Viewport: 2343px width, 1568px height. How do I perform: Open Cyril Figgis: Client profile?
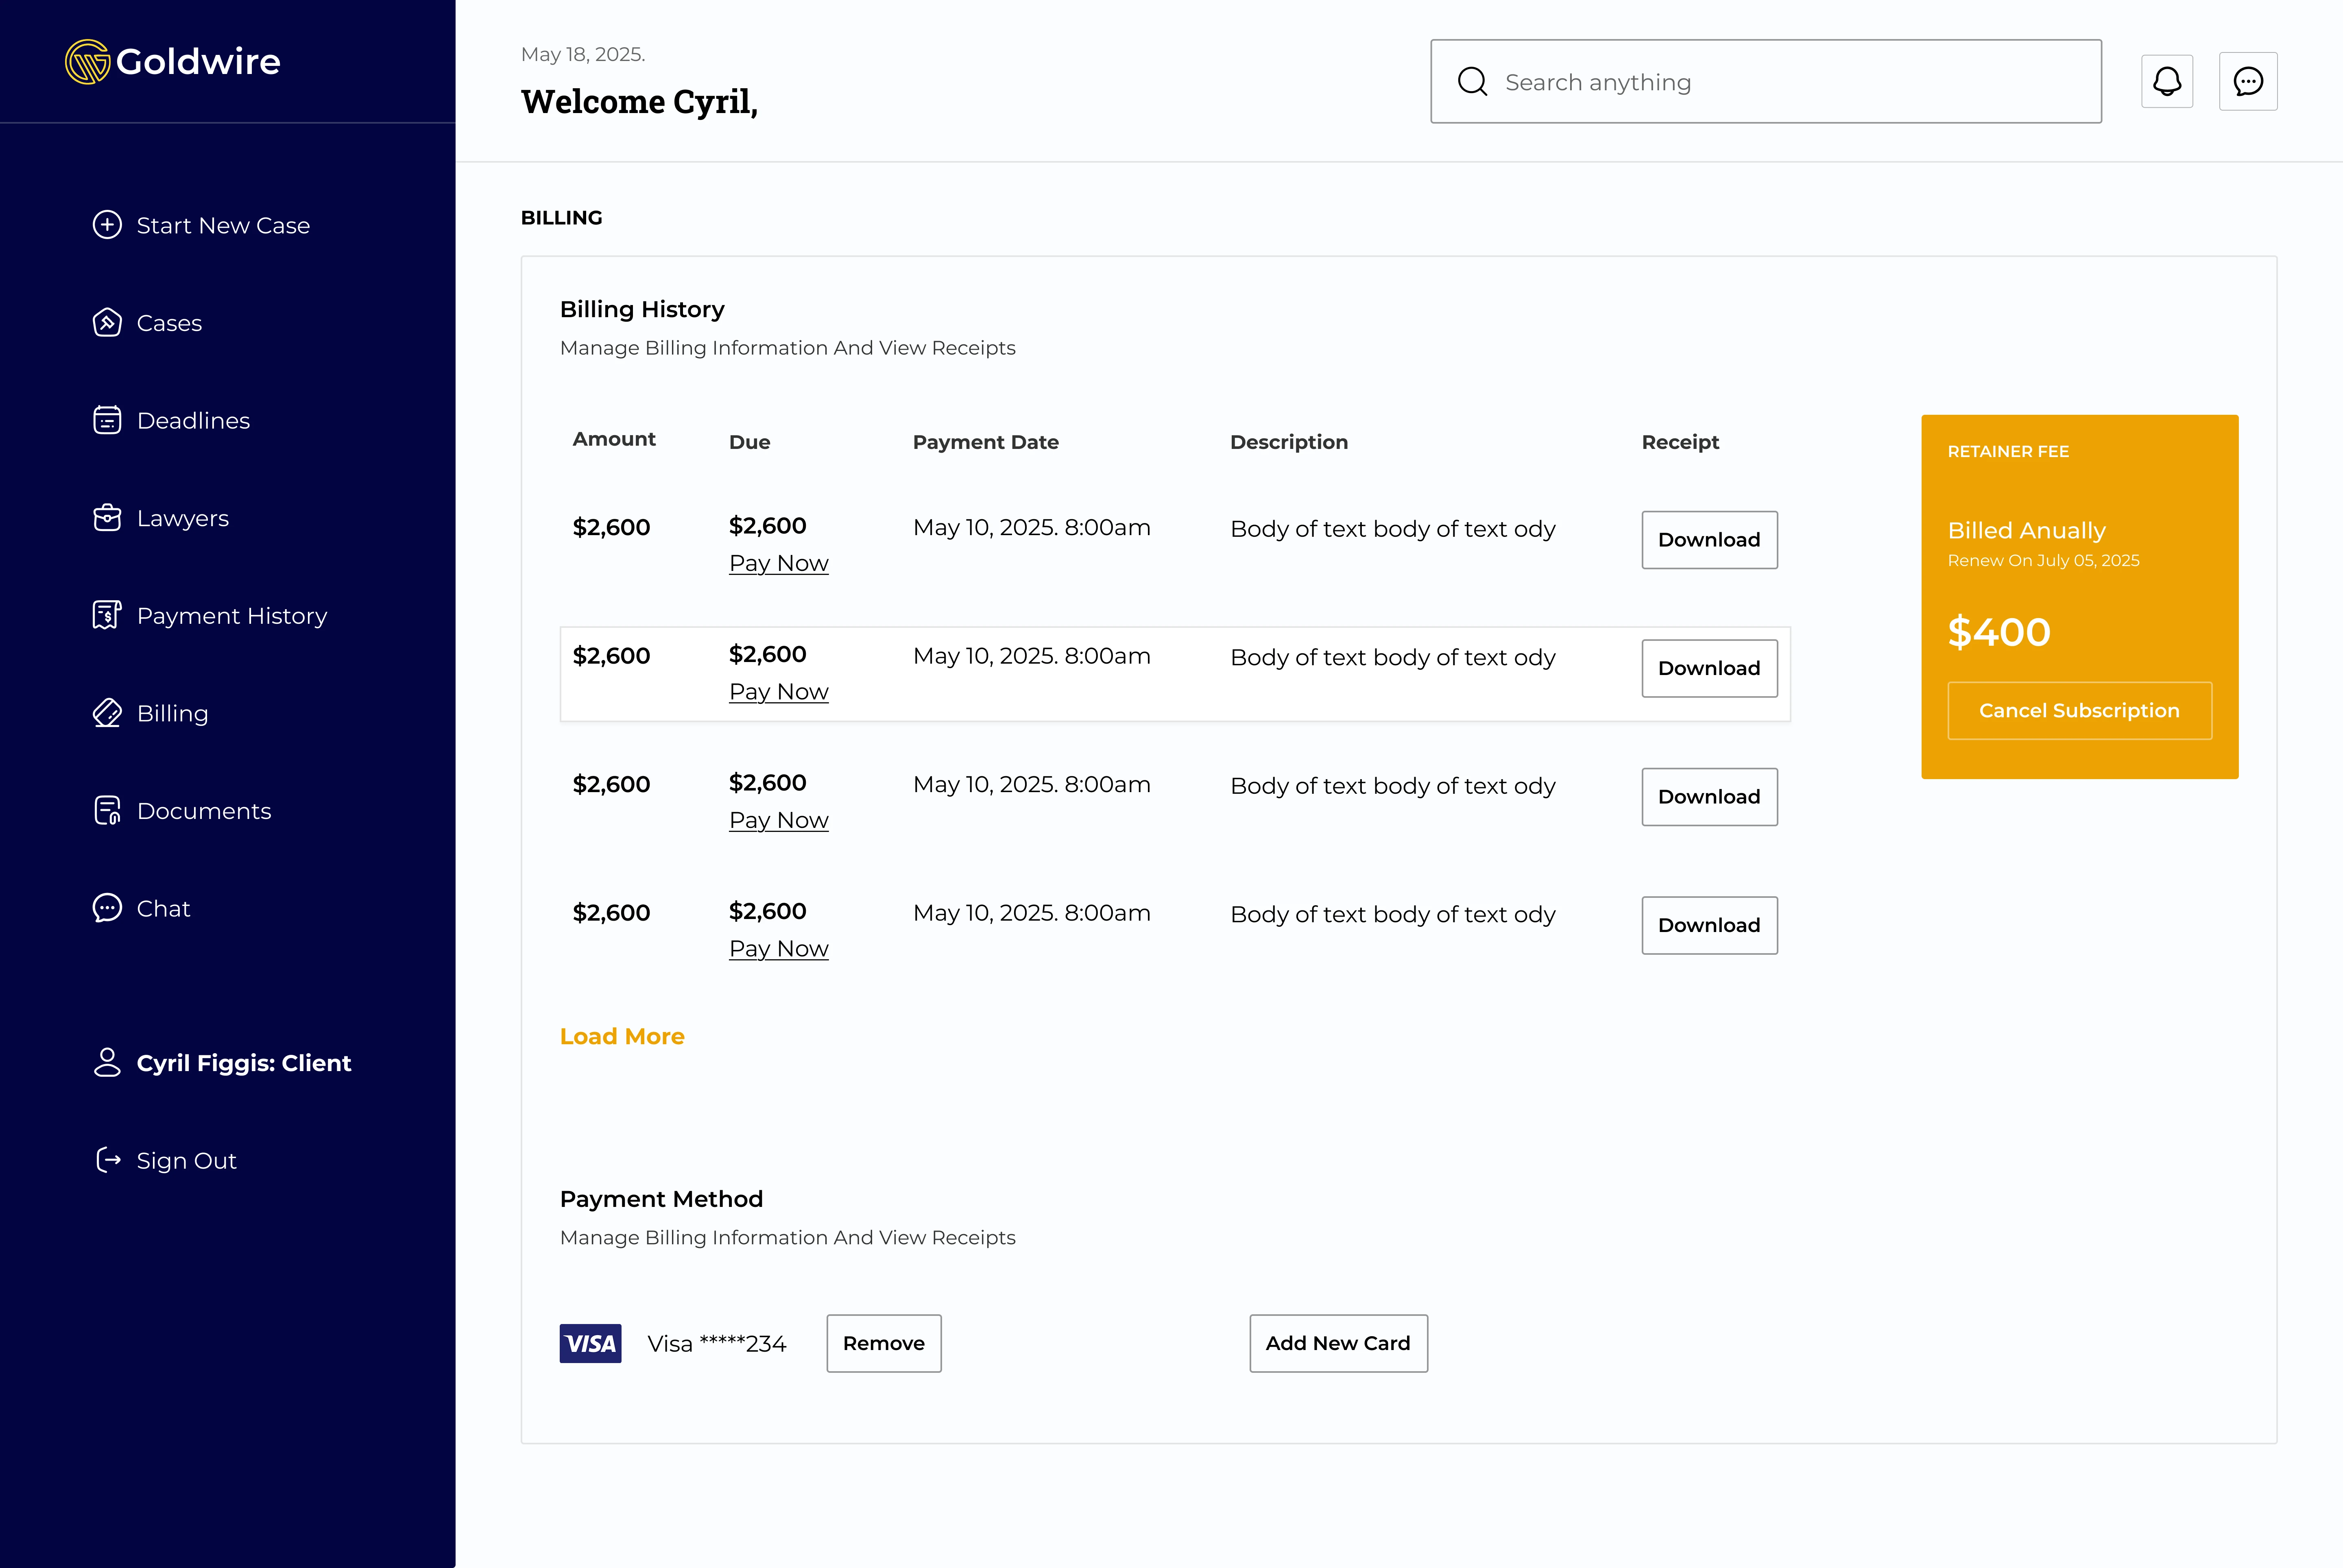(x=243, y=1063)
